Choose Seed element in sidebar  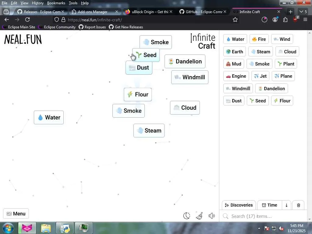click(x=258, y=101)
